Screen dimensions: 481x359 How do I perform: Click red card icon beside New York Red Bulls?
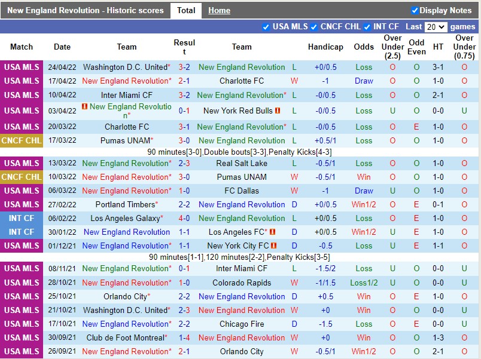point(278,111)
